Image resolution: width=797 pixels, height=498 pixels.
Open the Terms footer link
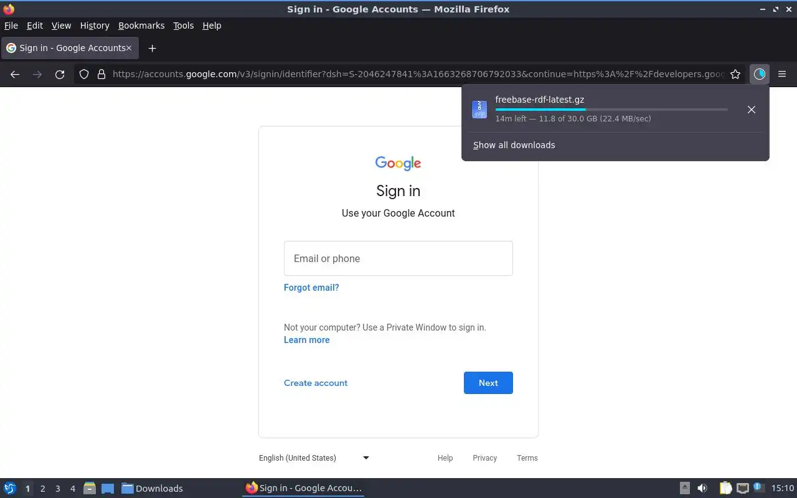[527, 458]
